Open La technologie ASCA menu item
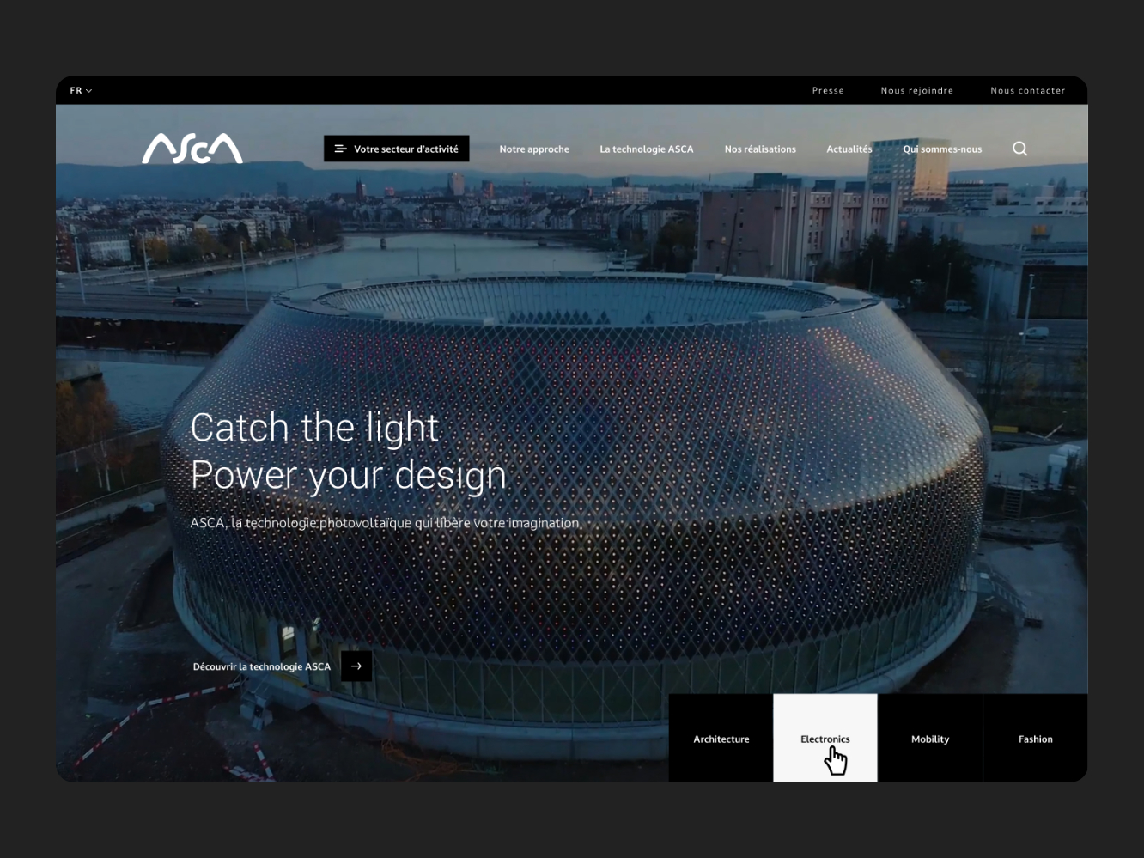 tap(647, 149)
